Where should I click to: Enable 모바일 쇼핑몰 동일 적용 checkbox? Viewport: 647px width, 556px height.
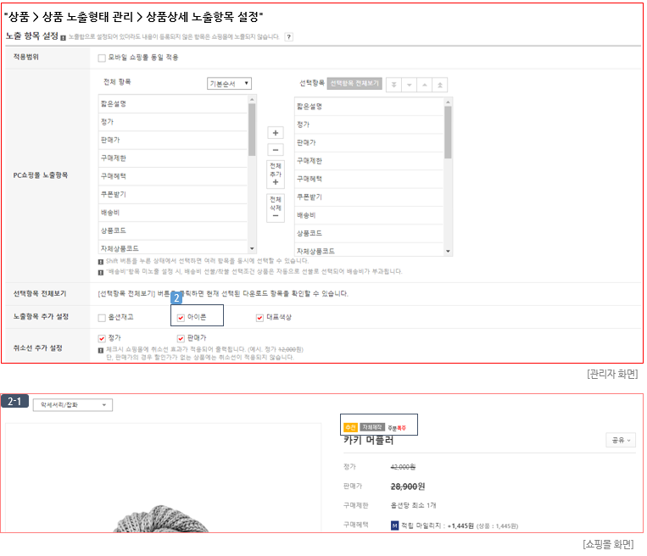102,58
